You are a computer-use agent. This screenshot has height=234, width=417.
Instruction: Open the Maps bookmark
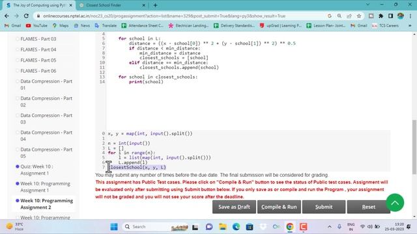[61, 25]
